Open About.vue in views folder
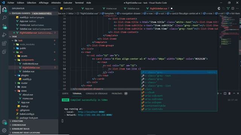The width and height of the screenshot is (241, 135). (27, 94)
